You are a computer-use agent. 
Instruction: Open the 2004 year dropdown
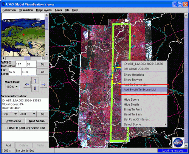tap(27, 114)
